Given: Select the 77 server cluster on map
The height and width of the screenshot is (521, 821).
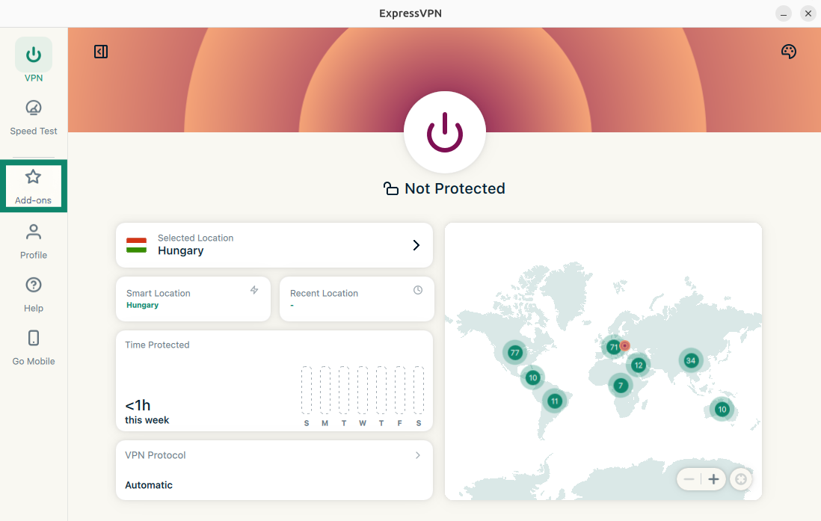Looking at the screenshot, I should coord(514,352).
